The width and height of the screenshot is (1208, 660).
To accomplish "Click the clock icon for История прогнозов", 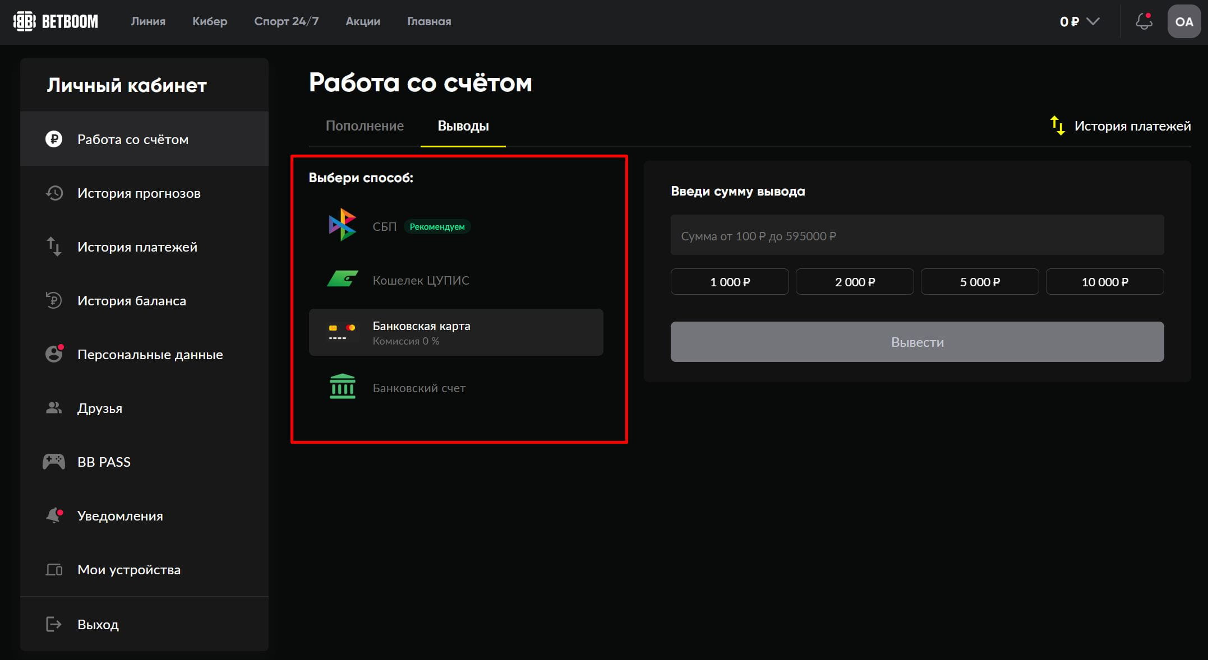I will click(x=54, y=193).
